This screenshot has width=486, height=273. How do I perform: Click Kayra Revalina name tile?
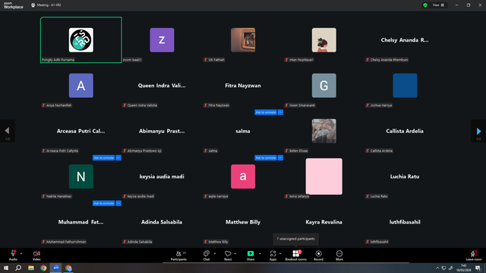pyautogui.click(x=324, y=222)
